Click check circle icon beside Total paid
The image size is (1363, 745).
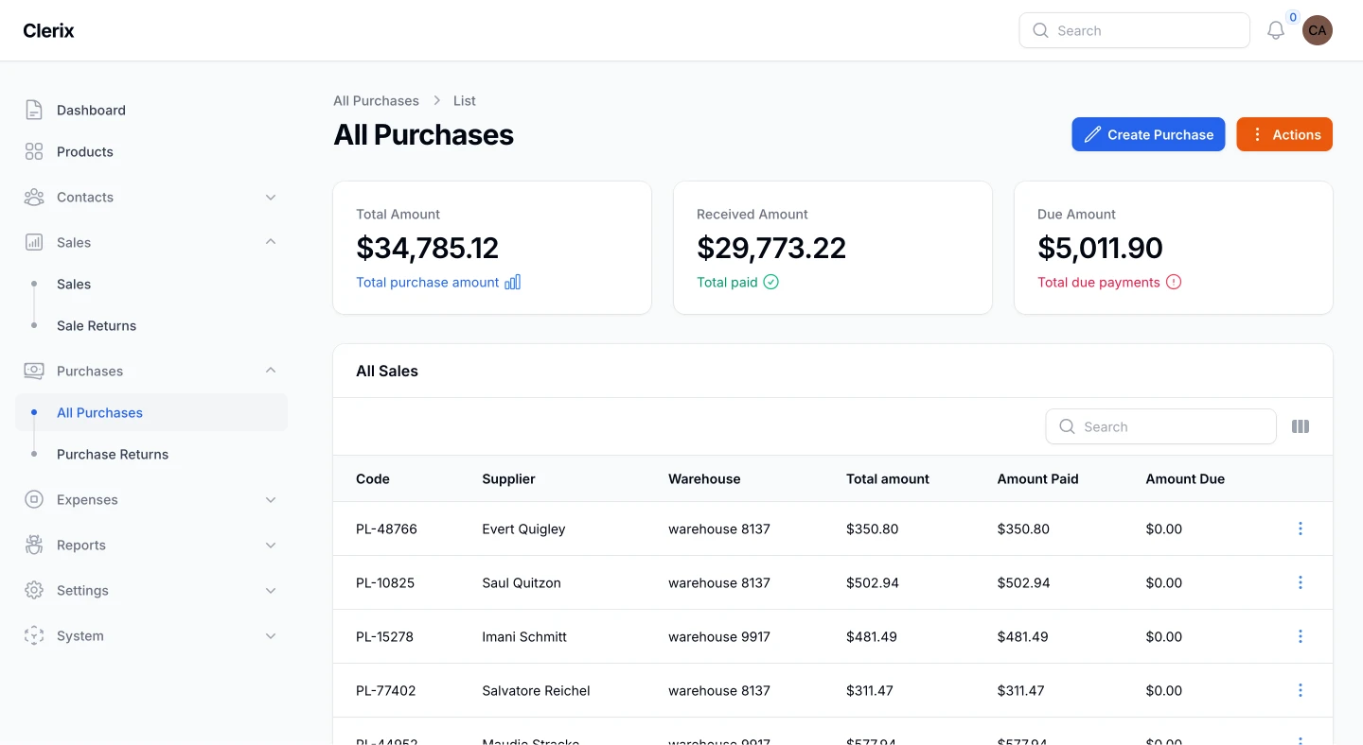click(x=770, y=282)
